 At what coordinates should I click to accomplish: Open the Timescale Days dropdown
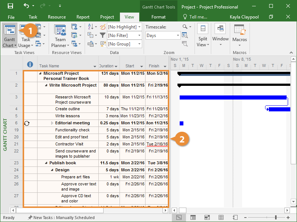178,36
